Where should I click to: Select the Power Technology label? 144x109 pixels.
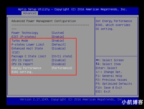(x=25, y=33)
